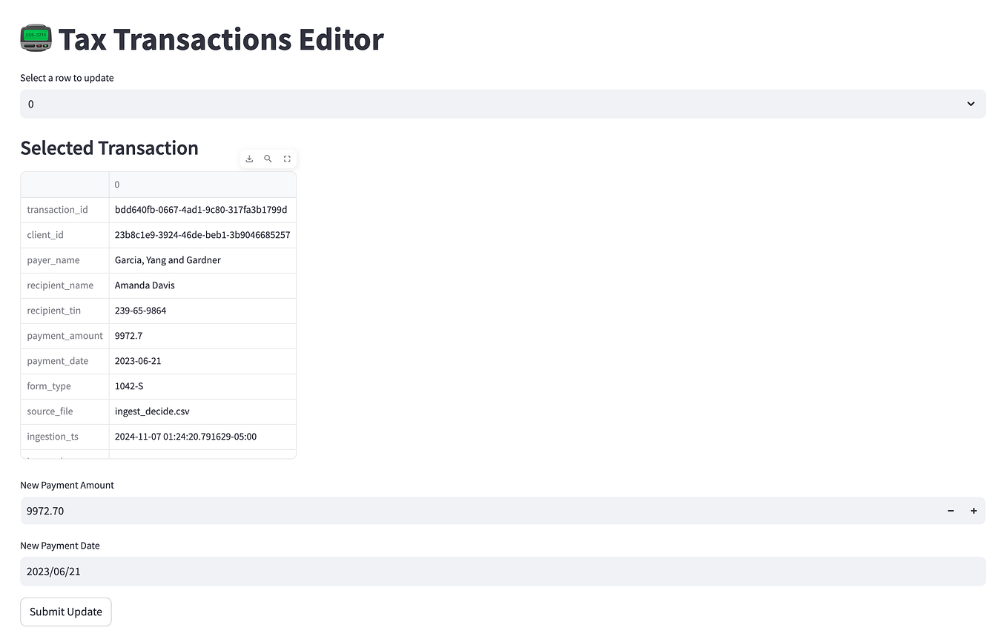This screenshot has width=1007, height=642.
Task: Select the download icon in the table toolbar
Action: click(x=249, y=158)
